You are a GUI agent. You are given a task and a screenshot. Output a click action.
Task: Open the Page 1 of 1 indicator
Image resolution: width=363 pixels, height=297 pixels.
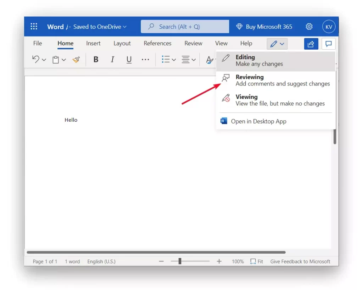(45, 262)
